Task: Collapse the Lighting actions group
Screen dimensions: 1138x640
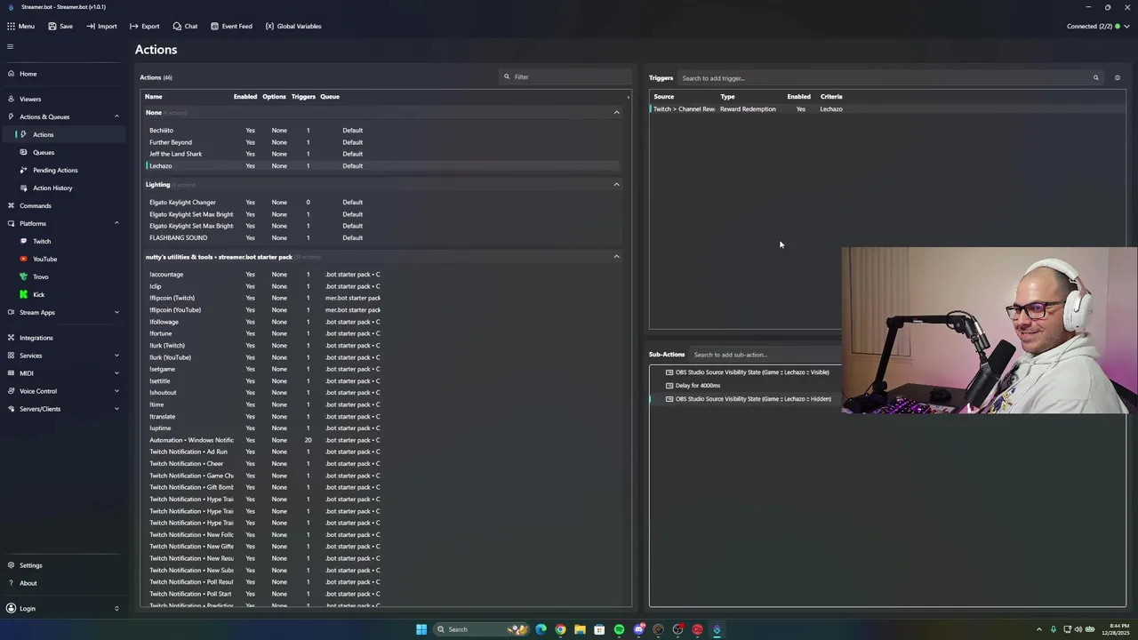Action: click(616, 185)
